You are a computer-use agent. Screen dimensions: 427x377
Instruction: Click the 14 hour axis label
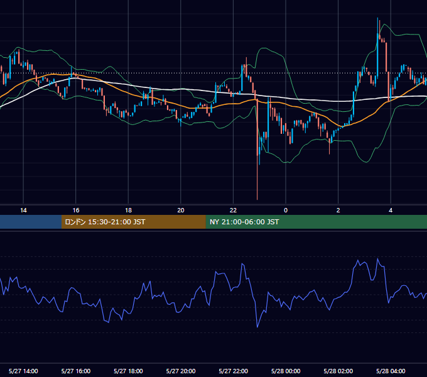click(23, 210)
